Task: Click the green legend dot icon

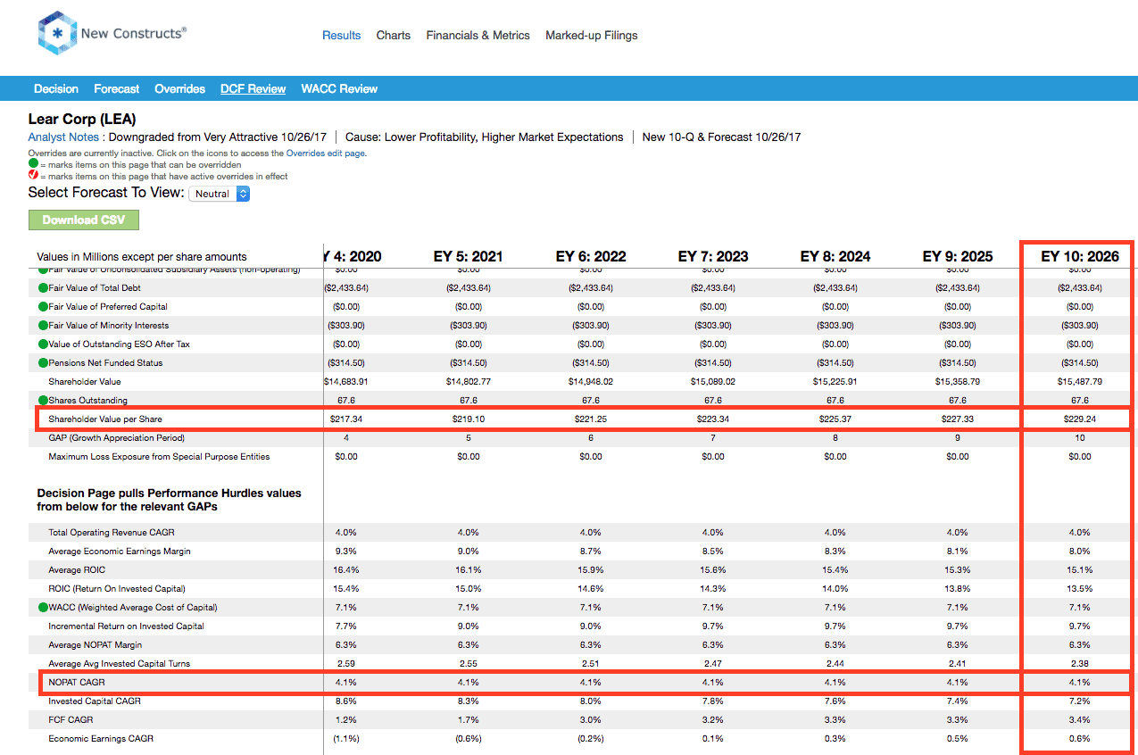Action: pos(33,164)
